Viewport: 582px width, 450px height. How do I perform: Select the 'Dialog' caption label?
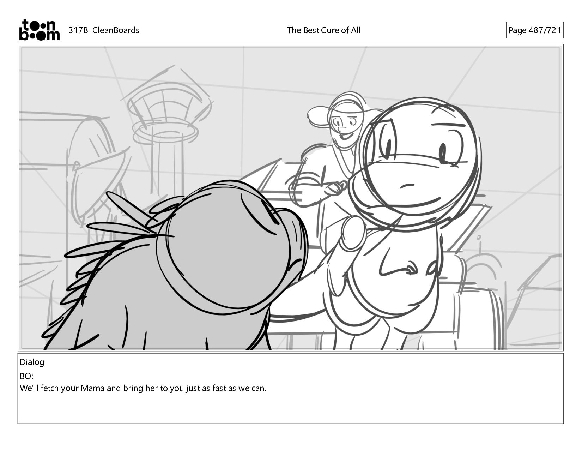(32, 362)
